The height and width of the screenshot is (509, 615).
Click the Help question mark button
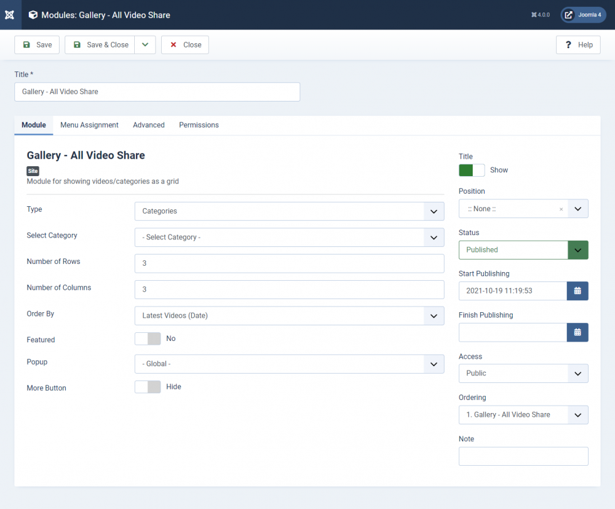[578, 45]
